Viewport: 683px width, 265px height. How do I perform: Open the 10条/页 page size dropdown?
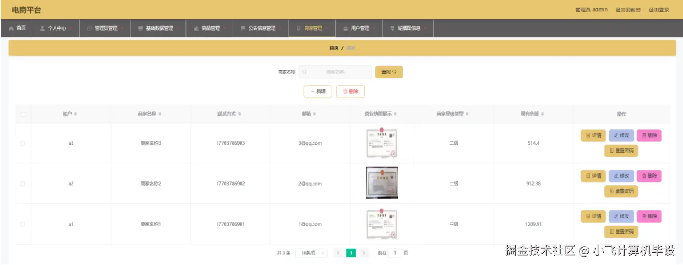click(x=311, y=253)
